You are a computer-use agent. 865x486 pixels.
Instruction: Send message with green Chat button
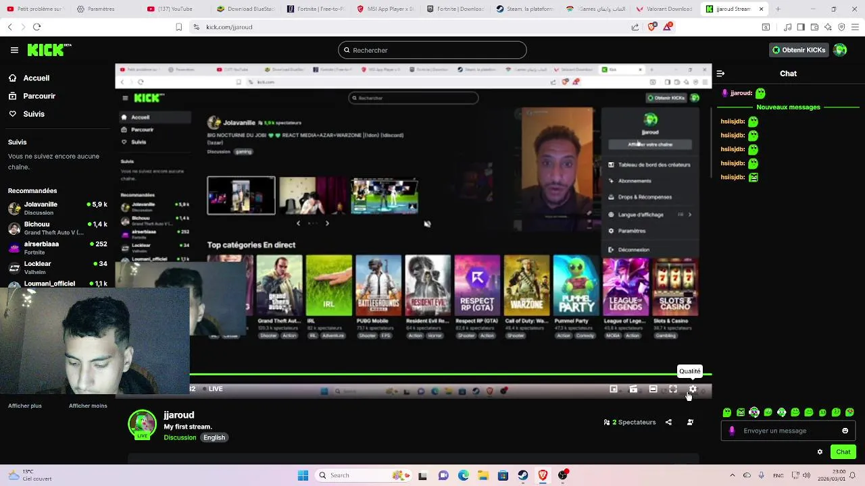843,452
